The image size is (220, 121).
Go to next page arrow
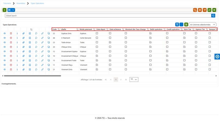[x=121, y=79]
